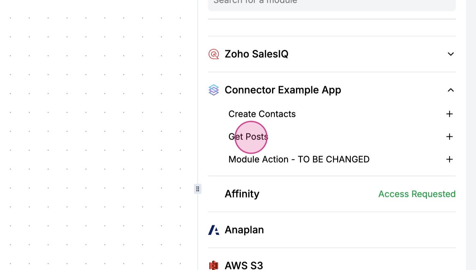Collapse the Connector Example App chevron
The width and height of the screenshot is (476, 270).
450,90
